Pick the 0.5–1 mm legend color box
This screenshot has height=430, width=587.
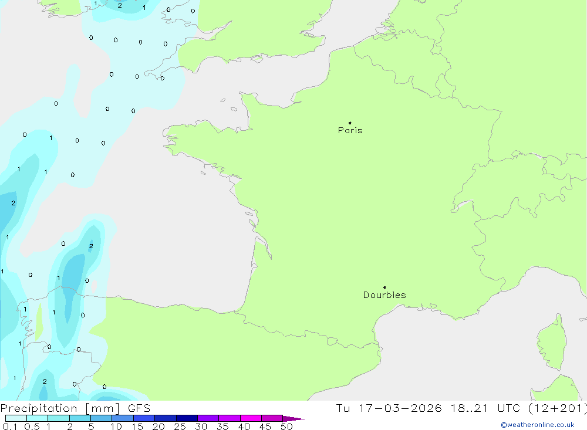(38, 418)
